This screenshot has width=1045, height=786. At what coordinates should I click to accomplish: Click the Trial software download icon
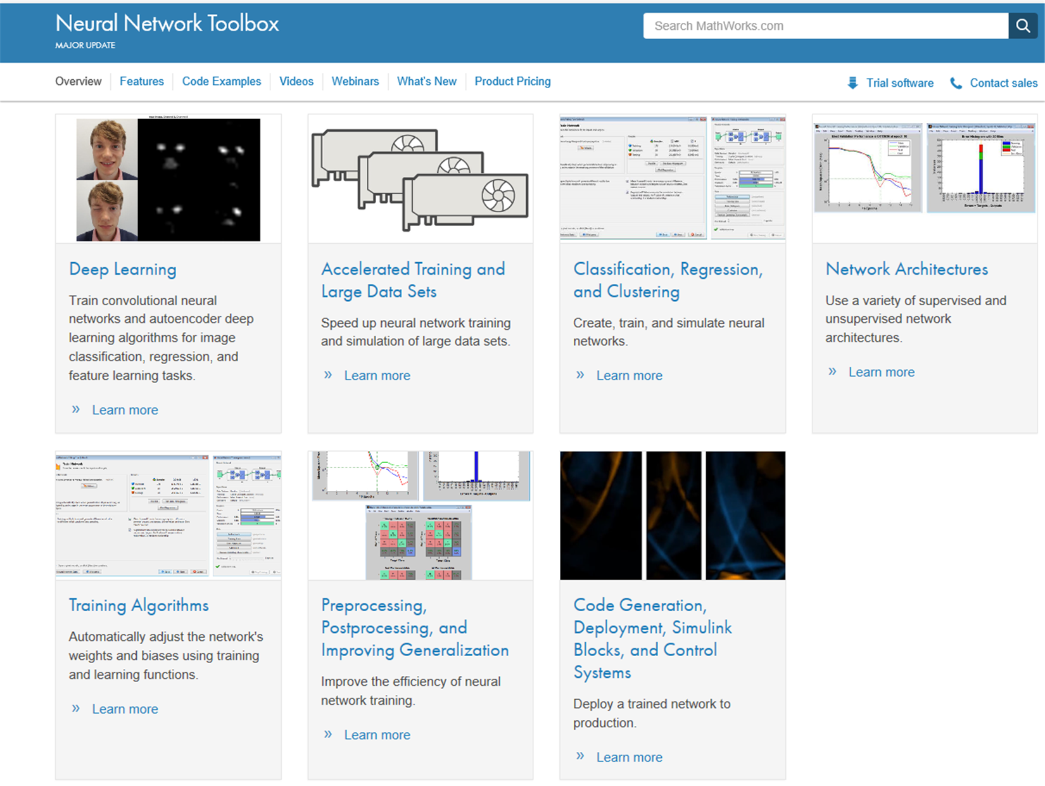pos(852,83)
